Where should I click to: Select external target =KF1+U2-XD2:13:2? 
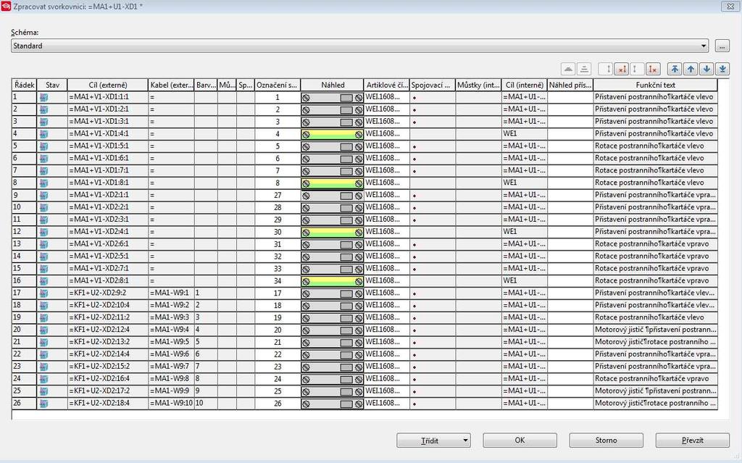[x=108, y=342]
